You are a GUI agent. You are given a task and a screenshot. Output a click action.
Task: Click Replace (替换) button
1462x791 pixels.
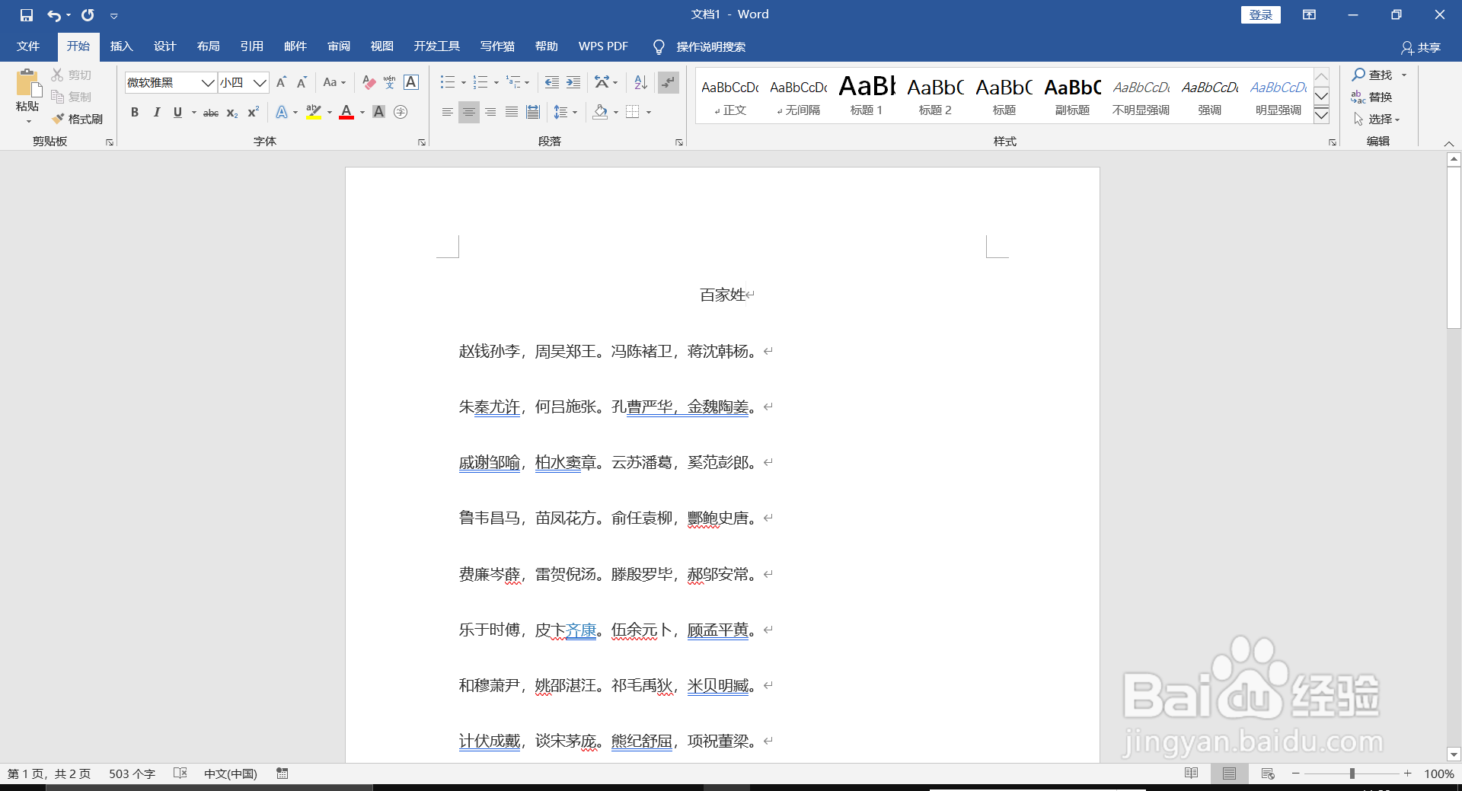pos(1372,97)
